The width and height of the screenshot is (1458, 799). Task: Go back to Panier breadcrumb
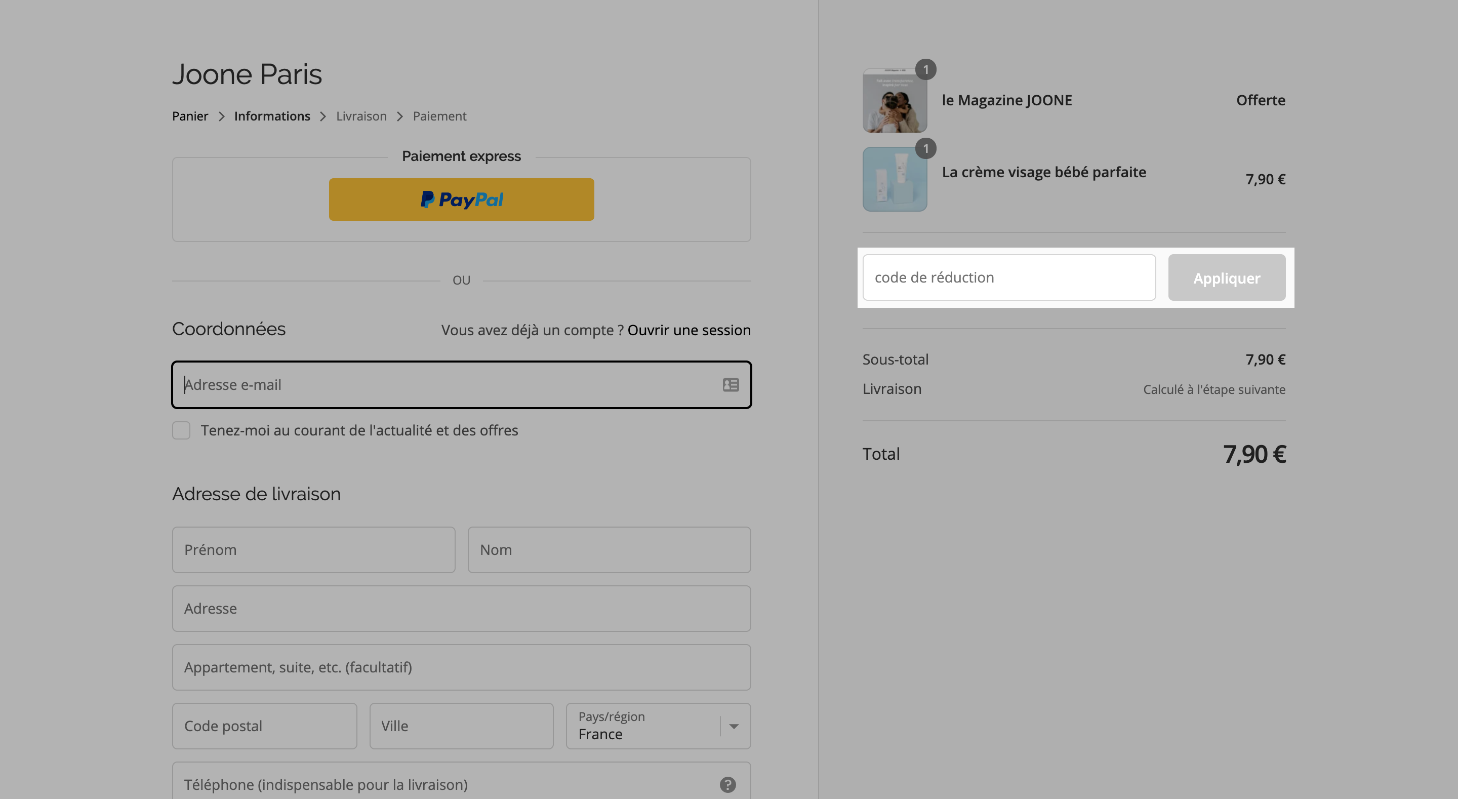tap(190, 116)
